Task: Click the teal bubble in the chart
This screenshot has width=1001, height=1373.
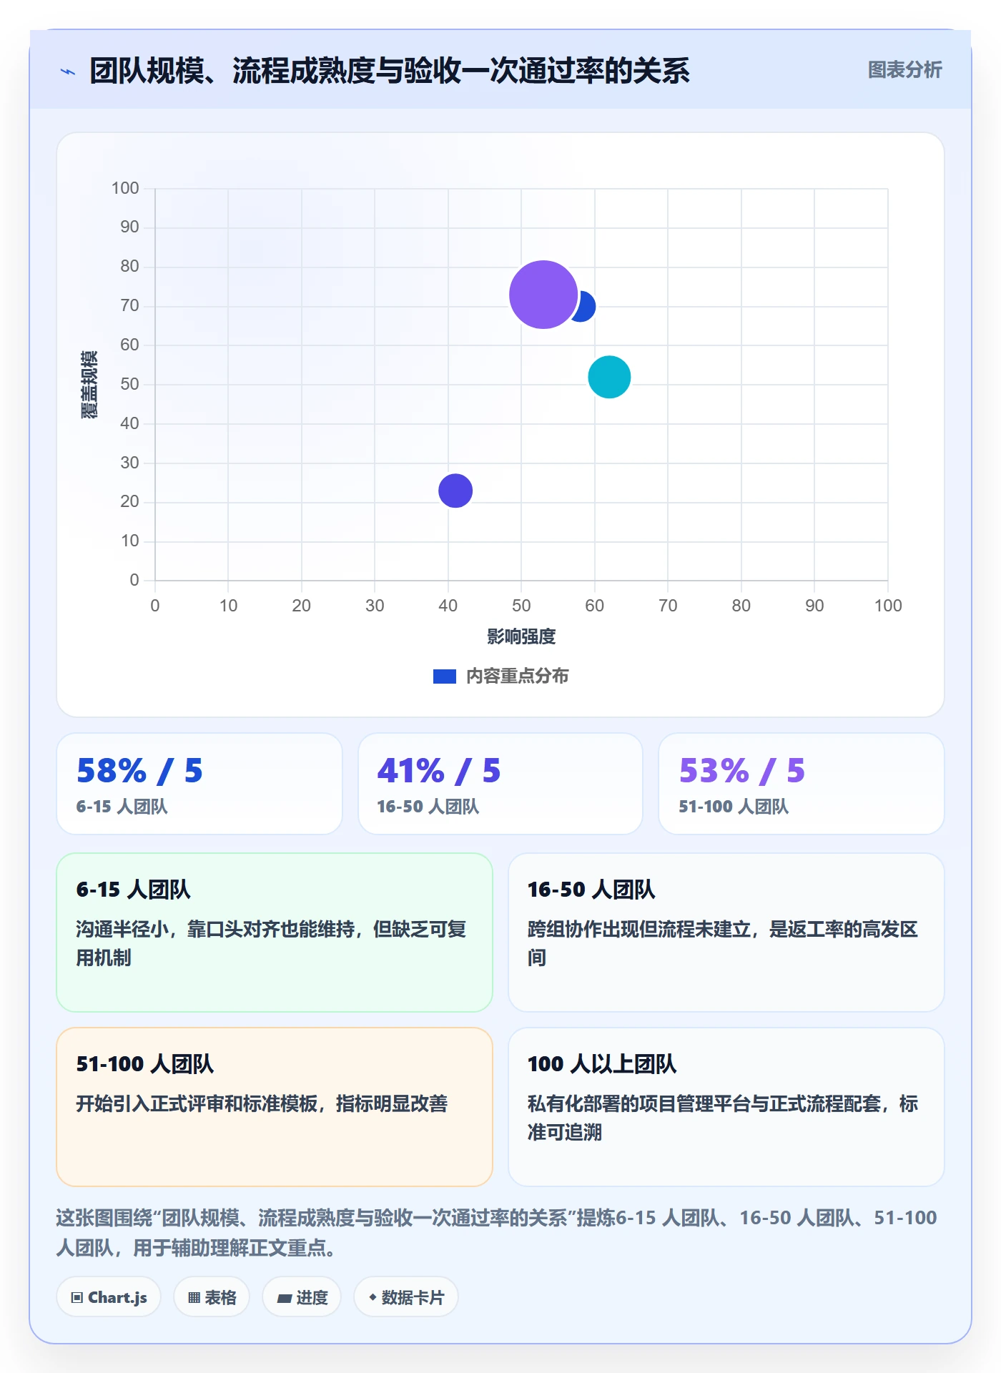Action: tap(609, 377)
